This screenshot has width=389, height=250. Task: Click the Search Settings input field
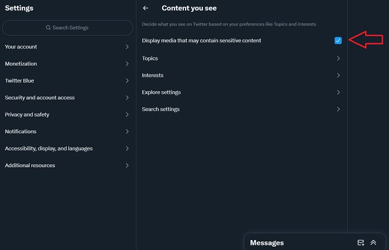pos(67,28)
